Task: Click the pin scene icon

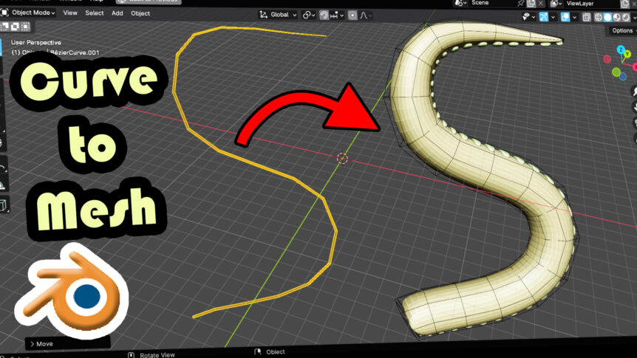Action: (x=521, y=4)
